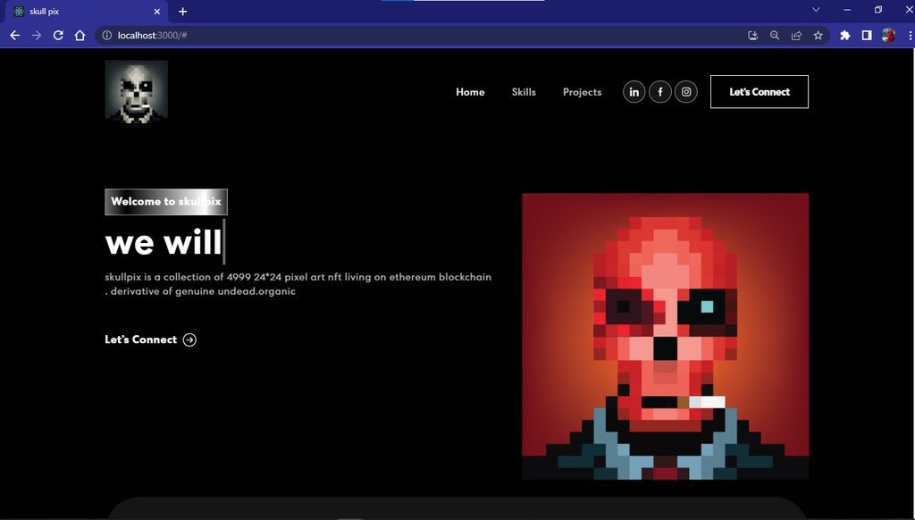Image resolution: width=915 pixels, height=520 pixels.
Task: Toggle the browser side panel
Action: 867,36
